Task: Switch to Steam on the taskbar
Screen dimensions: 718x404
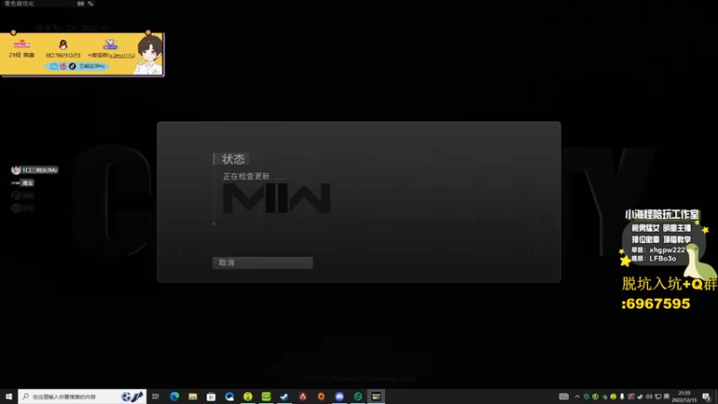Action: tap(285, 396)
